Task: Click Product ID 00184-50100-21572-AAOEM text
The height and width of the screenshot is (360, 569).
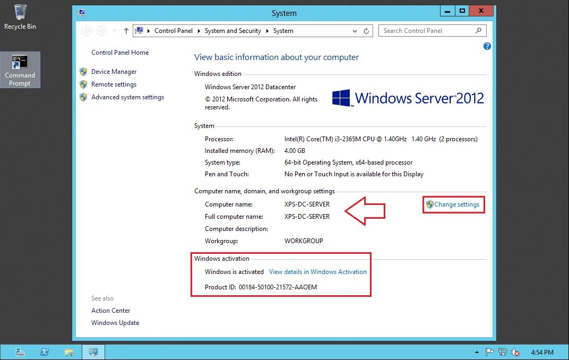Action: 261,287
